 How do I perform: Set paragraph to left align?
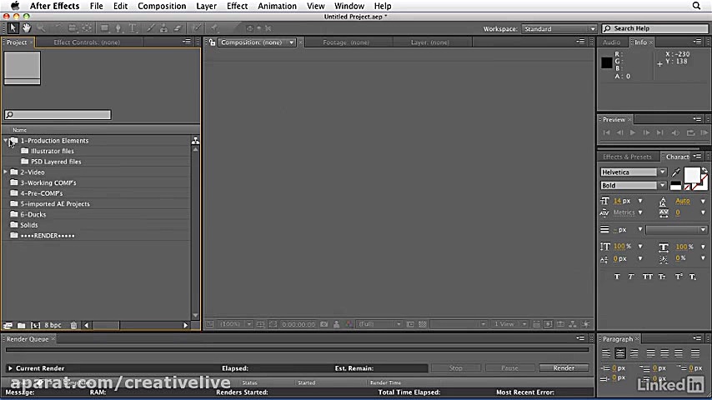(x=606, y=352)
